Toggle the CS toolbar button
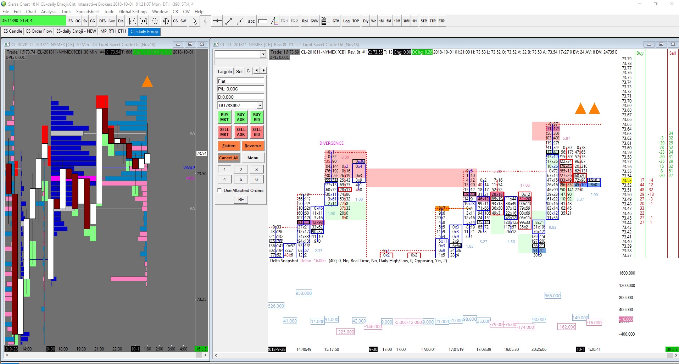 click(x=175, y=21)
